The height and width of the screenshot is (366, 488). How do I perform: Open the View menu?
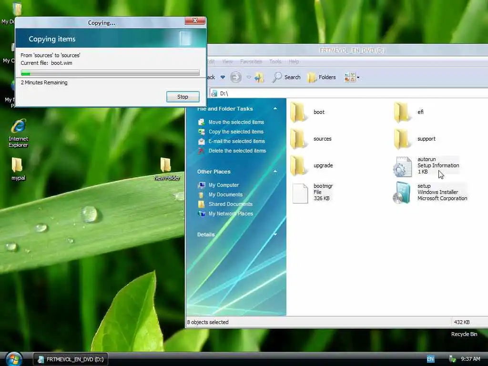pos(227,61)
